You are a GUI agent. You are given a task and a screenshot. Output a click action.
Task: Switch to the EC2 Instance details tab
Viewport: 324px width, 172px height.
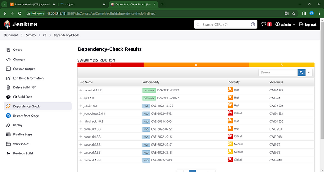(x=33, y=4)
